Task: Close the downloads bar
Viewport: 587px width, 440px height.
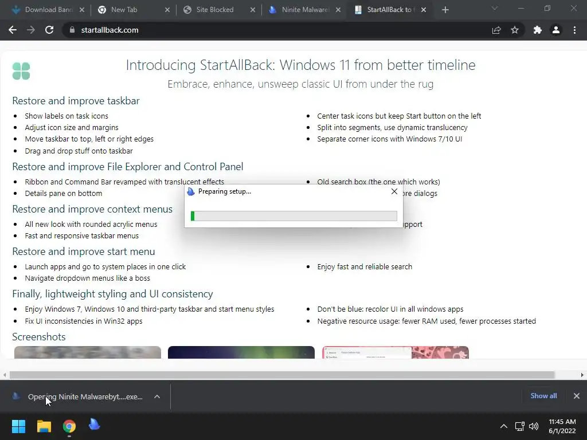Action: 577,396
